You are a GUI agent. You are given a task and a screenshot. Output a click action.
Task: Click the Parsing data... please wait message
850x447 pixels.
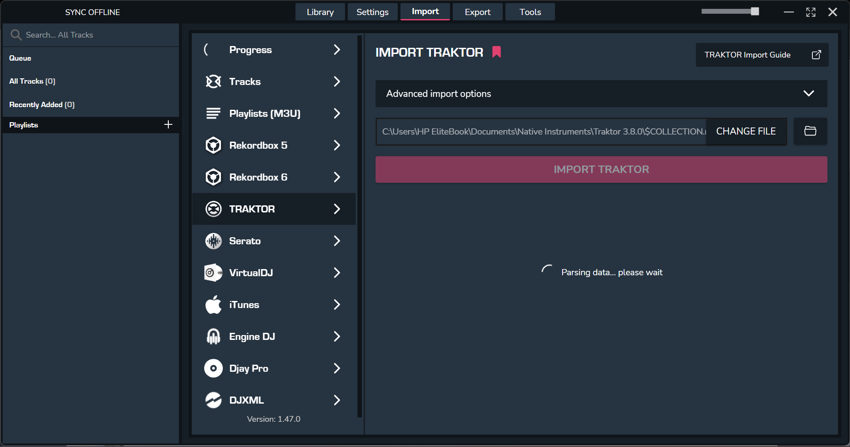(612, 273)
